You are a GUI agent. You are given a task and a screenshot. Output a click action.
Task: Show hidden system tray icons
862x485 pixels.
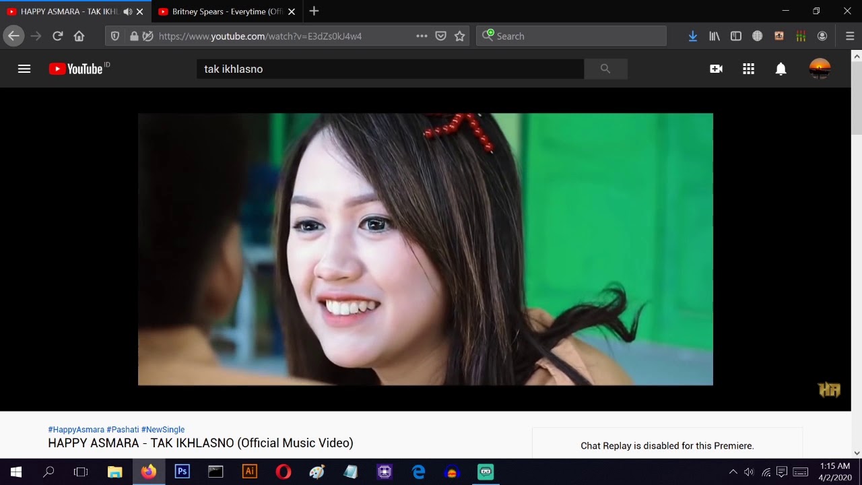733,472
